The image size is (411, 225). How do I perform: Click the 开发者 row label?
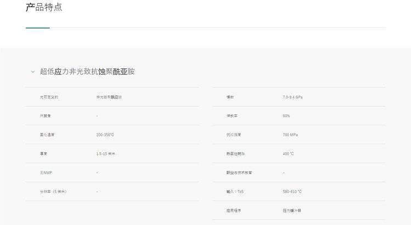[45, 116]
